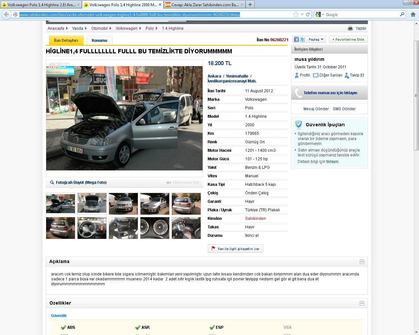Click the Google search magnifier icon
Screen dimensions: 419x335
point(402,14)
